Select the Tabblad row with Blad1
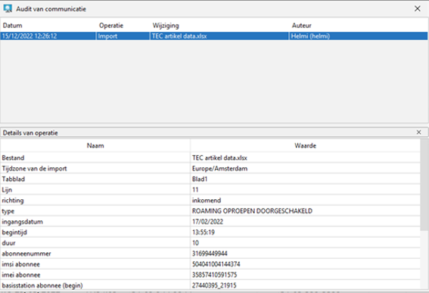The width and height of the screenshot is (429, 293). [x=210, y=179]
